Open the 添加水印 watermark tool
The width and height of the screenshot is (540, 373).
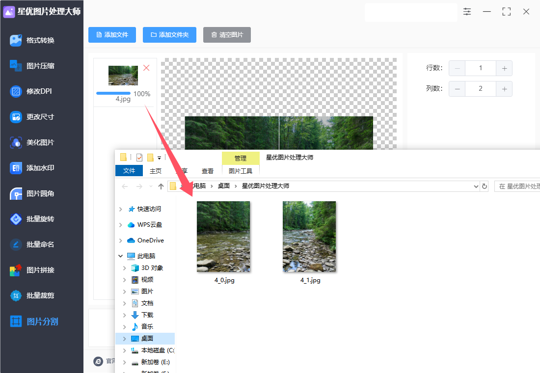(x=32, y=168)
